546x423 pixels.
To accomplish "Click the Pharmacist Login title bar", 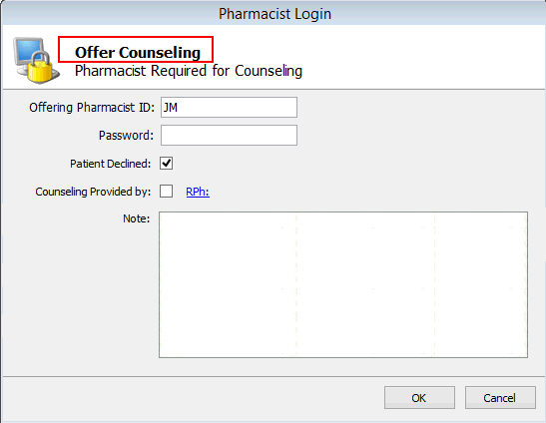I will (x=274, y=14).
